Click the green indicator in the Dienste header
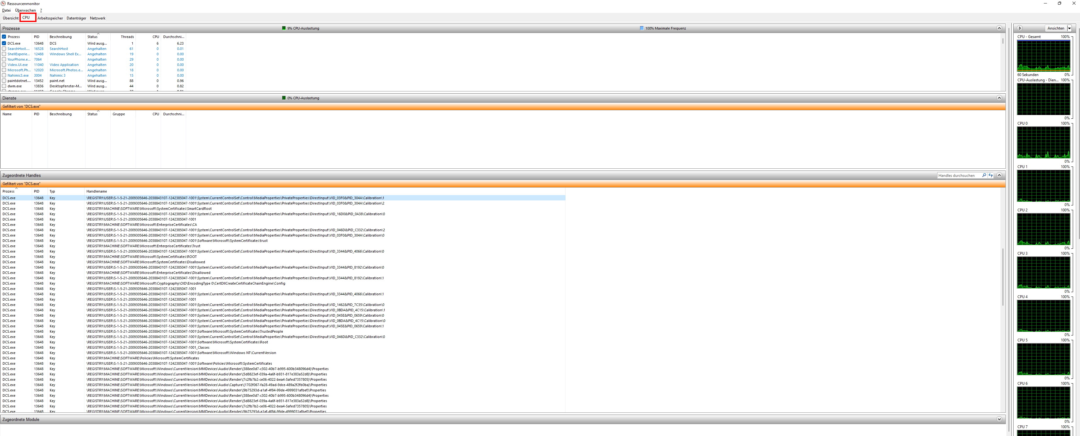The height and width of the screenshot is (436, 1080). [284, 98]
